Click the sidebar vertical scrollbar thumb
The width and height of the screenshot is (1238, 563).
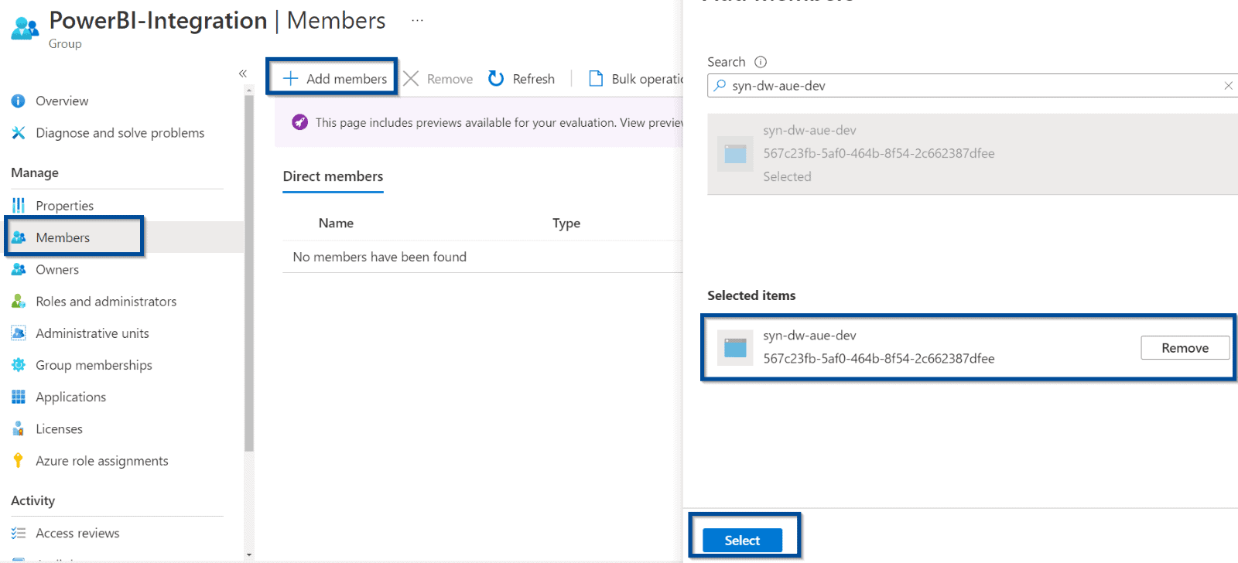248,273
